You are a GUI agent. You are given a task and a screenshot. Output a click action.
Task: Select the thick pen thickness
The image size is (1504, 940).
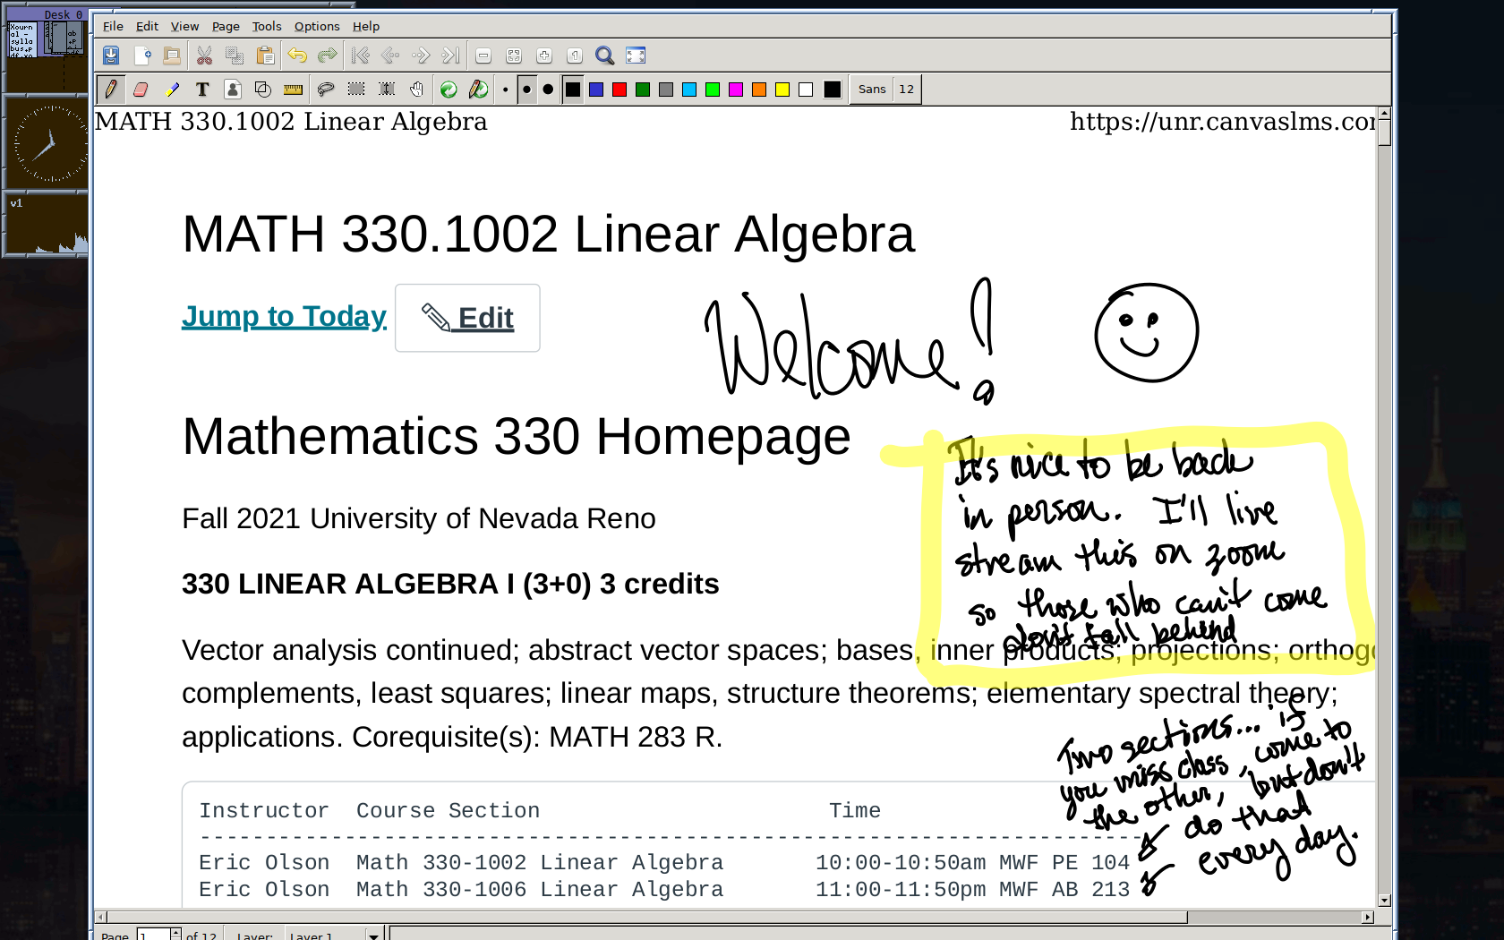point(548,90)
